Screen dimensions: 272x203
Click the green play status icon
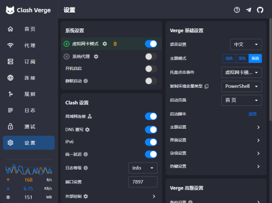point(66,44)
